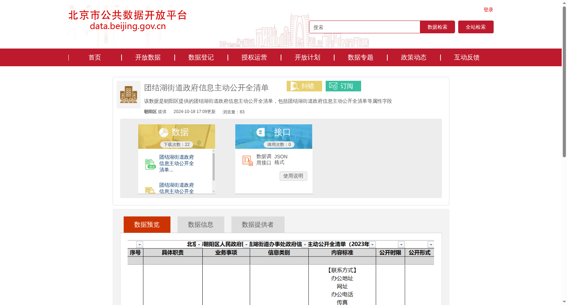Switch to the 数据预览 tab
This screenshot has width=567, height=305.
[147, 225]
